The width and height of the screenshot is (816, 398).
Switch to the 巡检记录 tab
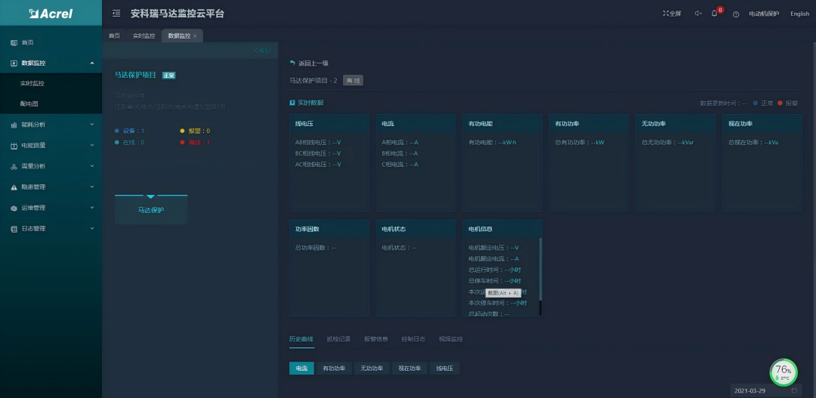tap(338, 339)
